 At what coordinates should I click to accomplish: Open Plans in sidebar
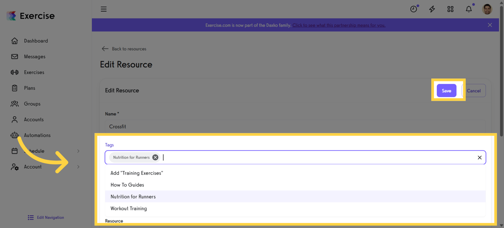click(x=30, y=88)
